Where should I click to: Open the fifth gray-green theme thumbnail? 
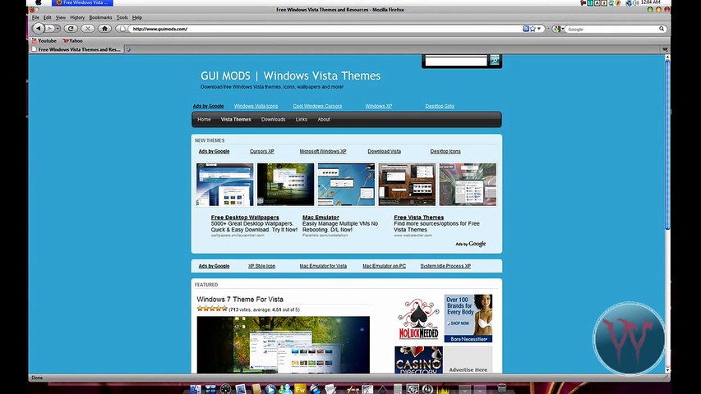click(468, 185)
